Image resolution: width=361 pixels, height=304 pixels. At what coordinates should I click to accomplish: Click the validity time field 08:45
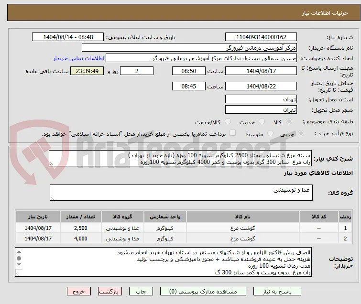189,87
